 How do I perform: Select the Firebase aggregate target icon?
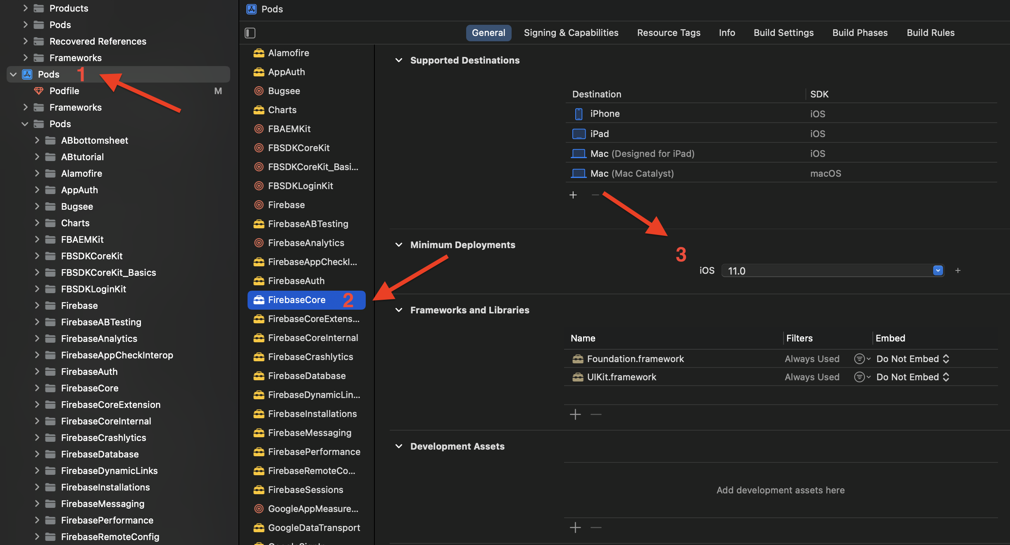(x=259, y=205)
